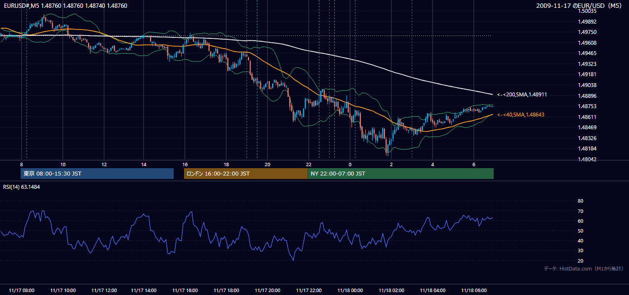Screen dimensions: 629x295
Task: Click the 11/18 02:00 time label
Action: point(391,291)
